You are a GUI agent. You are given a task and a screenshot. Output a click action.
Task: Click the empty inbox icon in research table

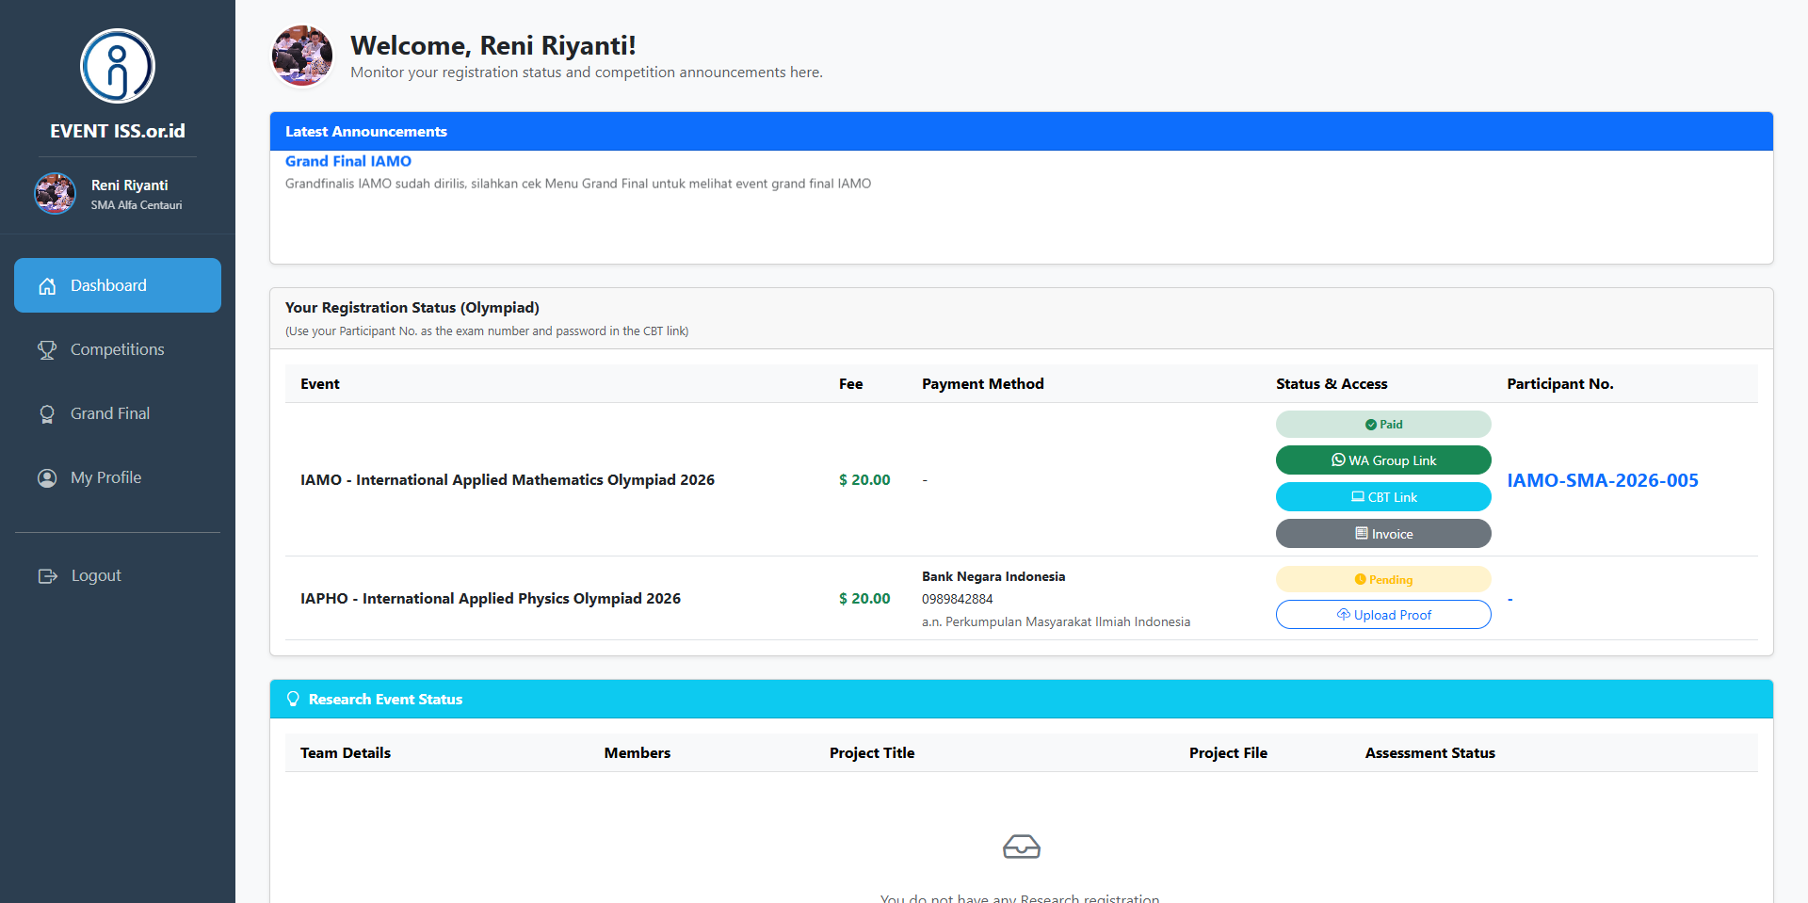click(1022, 847)
